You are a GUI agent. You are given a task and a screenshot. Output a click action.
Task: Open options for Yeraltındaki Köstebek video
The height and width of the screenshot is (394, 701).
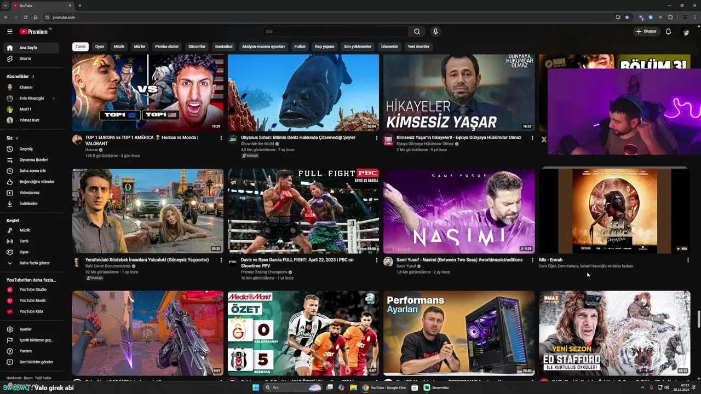click(x=221, y=260)
